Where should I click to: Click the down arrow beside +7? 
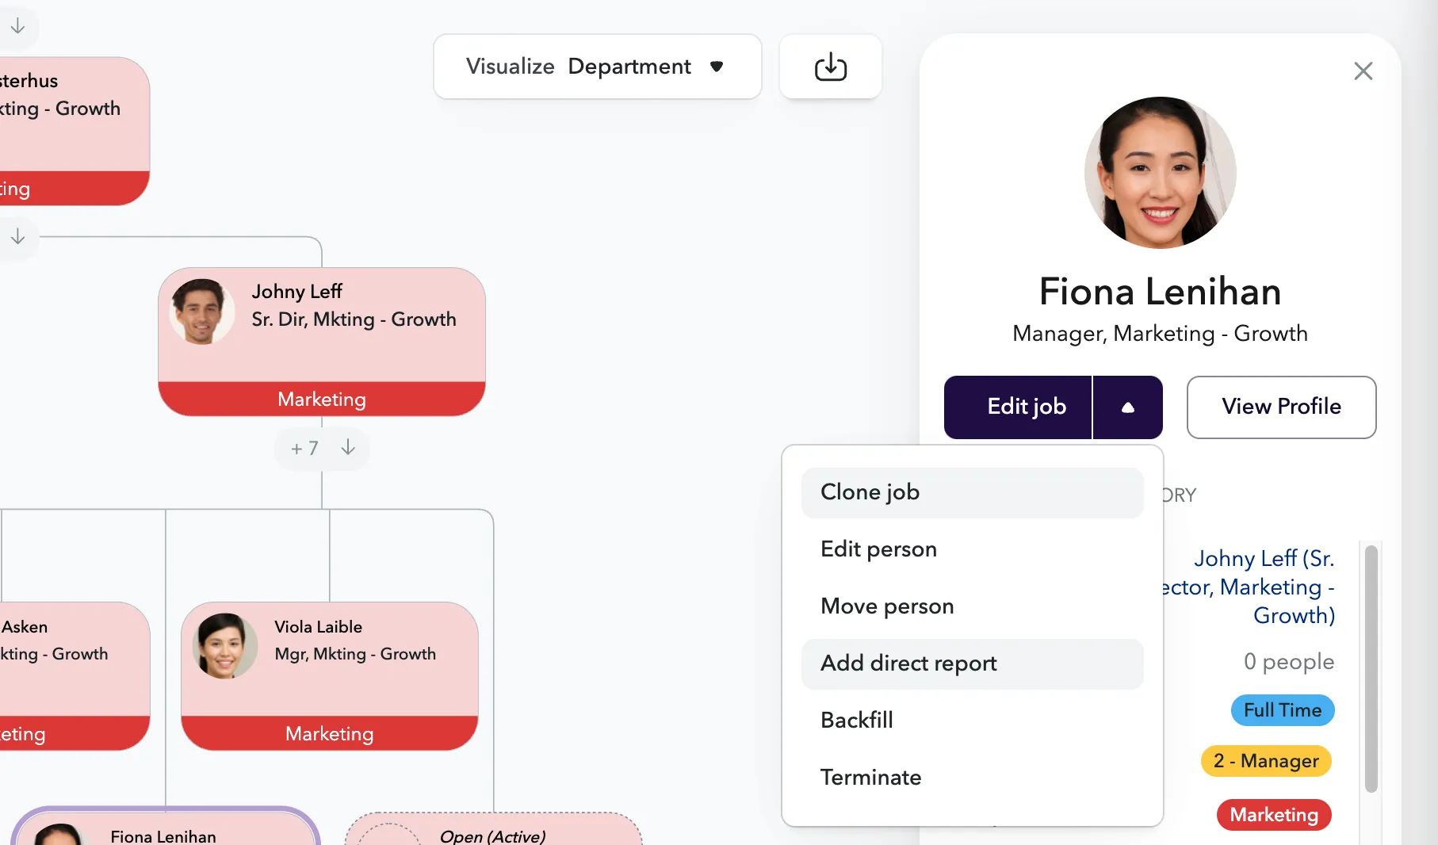click(348, 448)
